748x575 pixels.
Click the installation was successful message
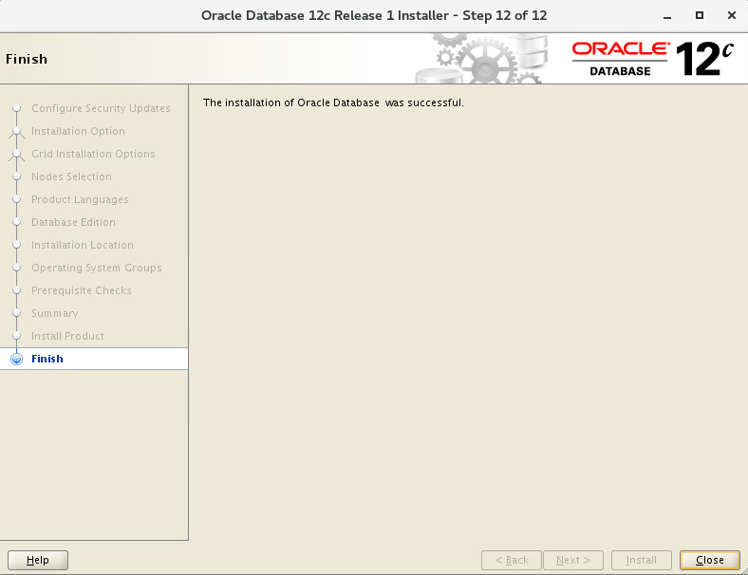click(x=333, y=102)
